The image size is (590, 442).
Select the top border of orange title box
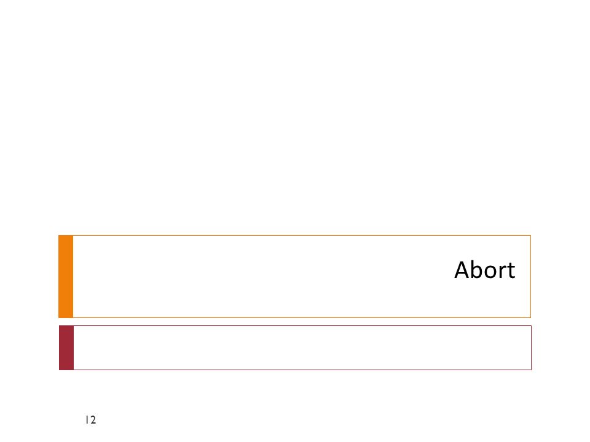302,236
